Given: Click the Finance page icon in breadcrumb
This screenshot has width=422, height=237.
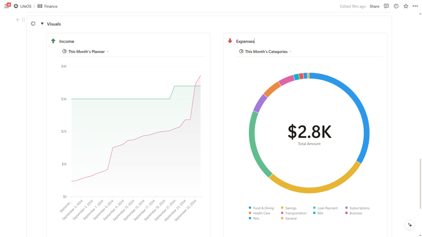Looking at the screenshot, I should [40, 6].
